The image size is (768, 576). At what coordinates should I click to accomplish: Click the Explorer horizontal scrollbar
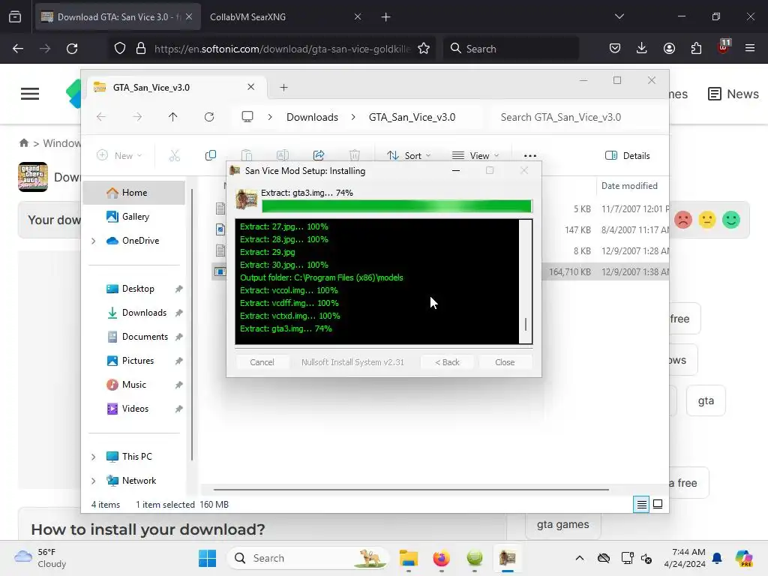click(x=411, y=489)
